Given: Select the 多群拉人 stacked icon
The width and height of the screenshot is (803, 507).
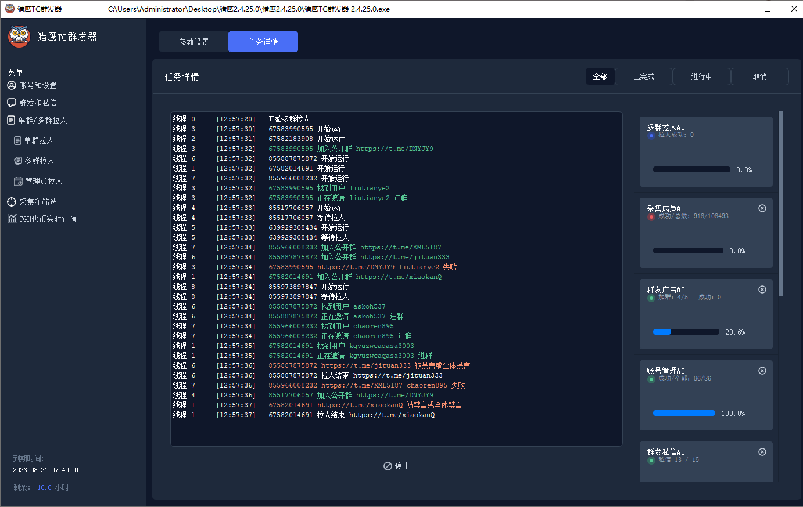Looking at the screenshot, I should click(x=18, y=161).
